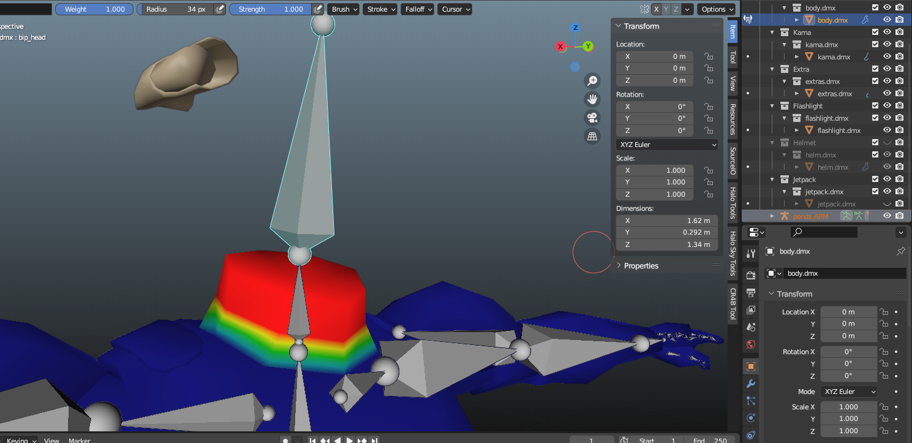912x443 pixels.
Task: Toggle lock on Scale Z in sidebar
Action: 709,194
